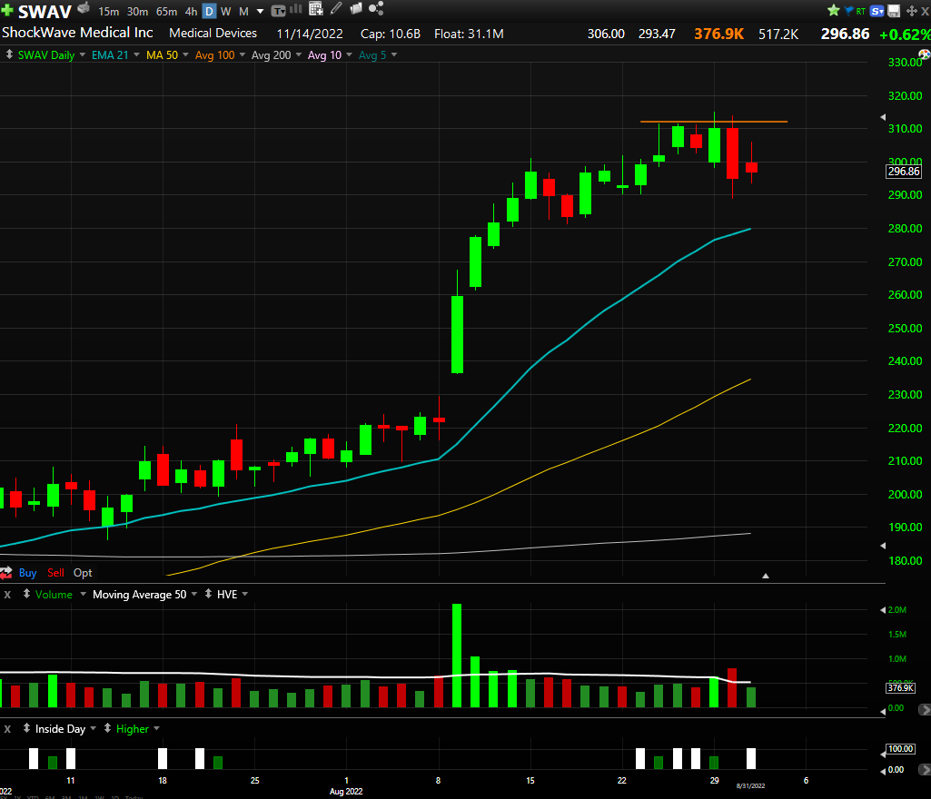Click the bar chart style icon
The image size is (931, 799).
[296, 9]
